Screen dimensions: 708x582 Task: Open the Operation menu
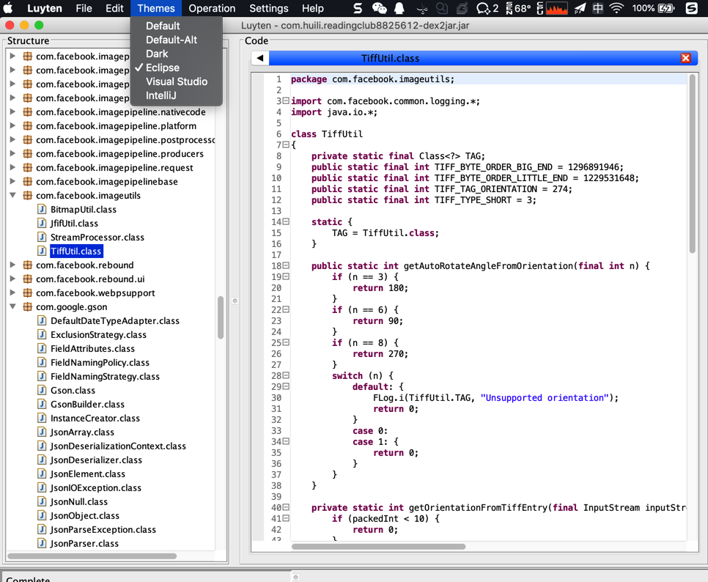(212, 8)
